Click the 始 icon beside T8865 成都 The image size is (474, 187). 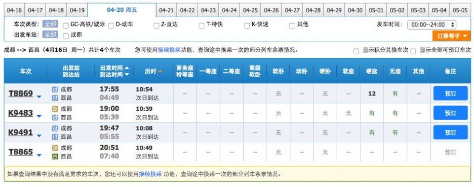pos(55,148)
